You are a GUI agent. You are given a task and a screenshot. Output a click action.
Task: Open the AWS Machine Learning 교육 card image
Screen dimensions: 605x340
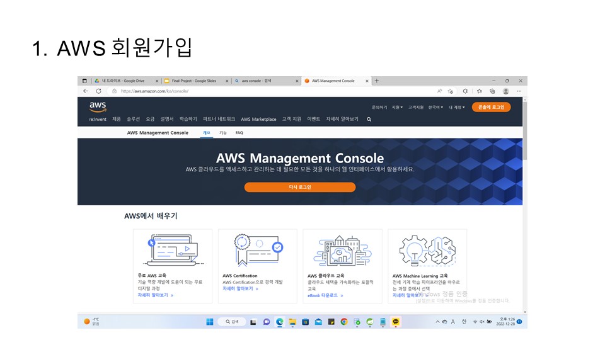coord(427,251)
